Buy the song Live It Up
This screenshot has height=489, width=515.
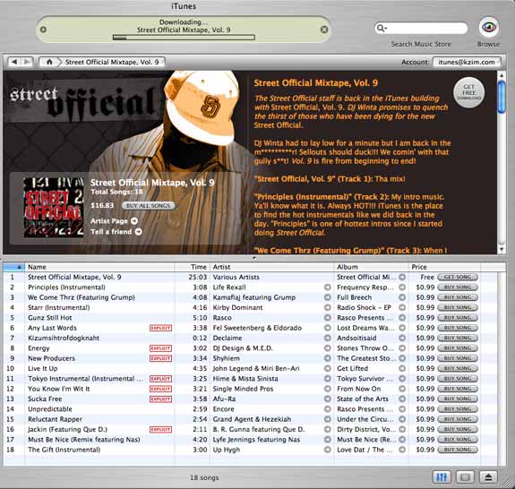458,368
